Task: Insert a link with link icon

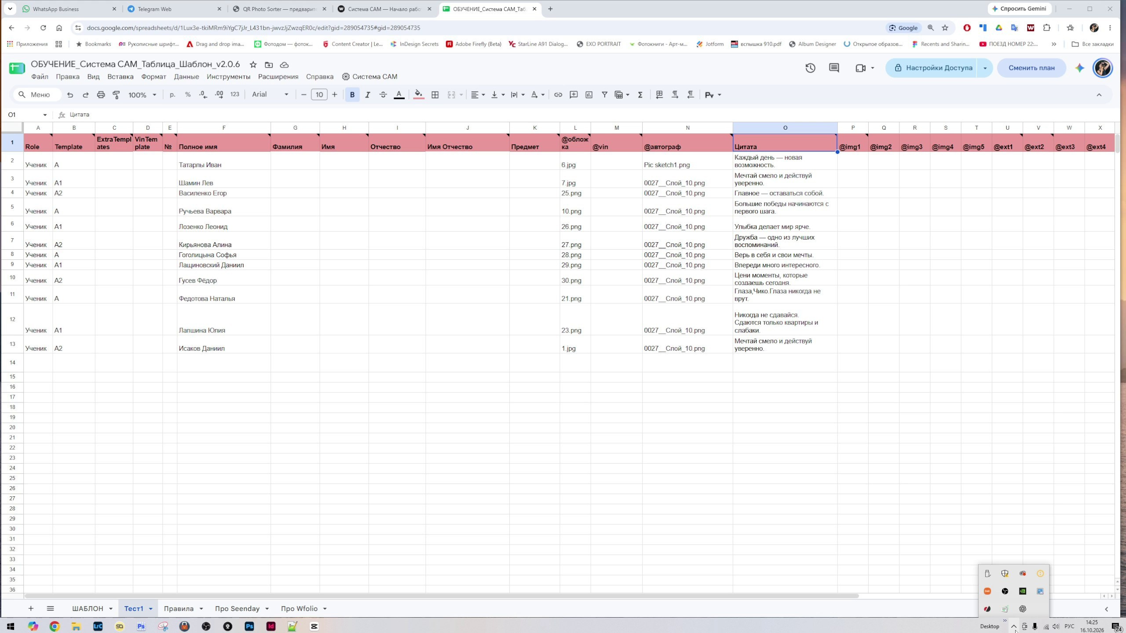Action: [x=558, y=95]
